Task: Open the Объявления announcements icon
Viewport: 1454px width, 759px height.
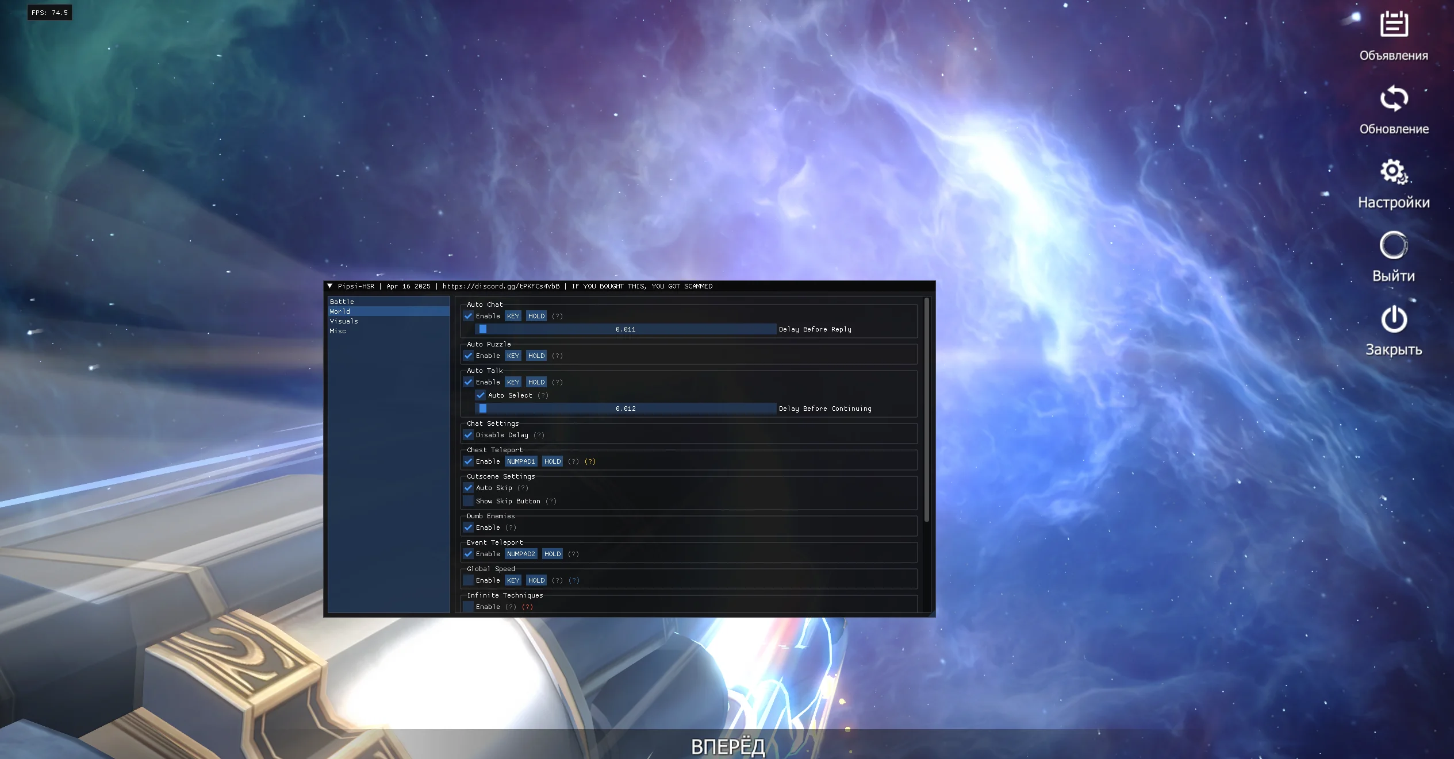Action: coord(1394,25)
